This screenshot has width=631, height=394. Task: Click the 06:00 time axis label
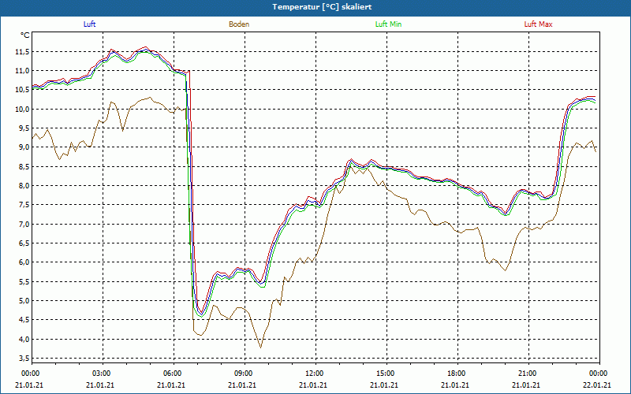point(171,374)
